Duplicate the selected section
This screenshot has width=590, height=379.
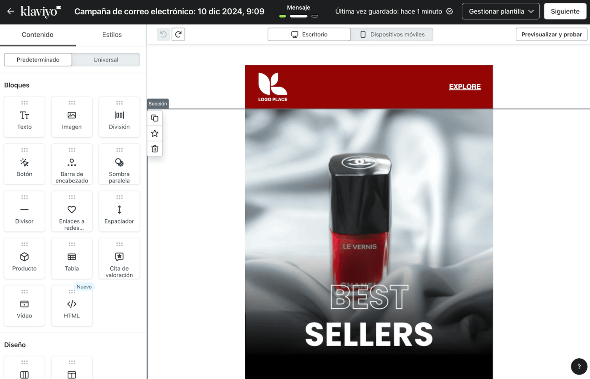[x=155, y=118]
